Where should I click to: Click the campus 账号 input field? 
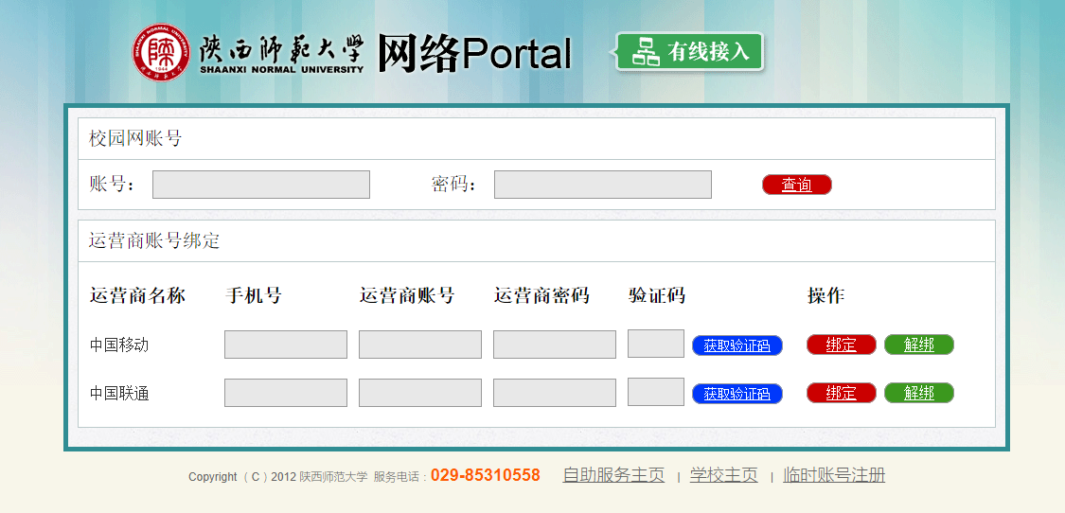[260, 185]
